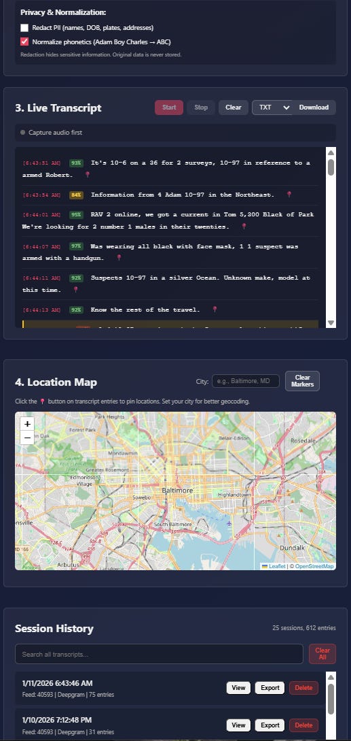The height and width of the screenshot is (741, 351).
Task: Enable the Redact PII checkbox
Action: coord(24,28)
